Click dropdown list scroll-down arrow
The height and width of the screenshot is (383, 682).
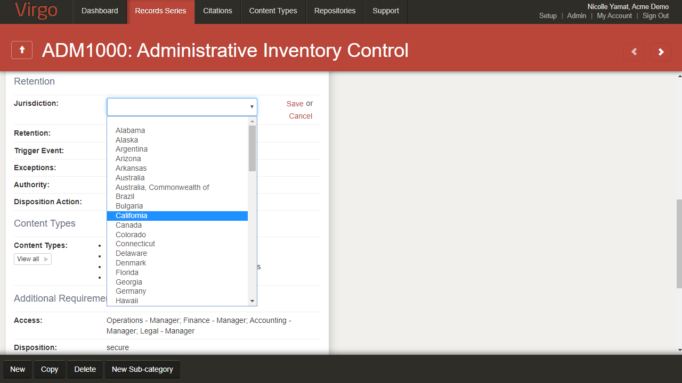tap(253, 301)
